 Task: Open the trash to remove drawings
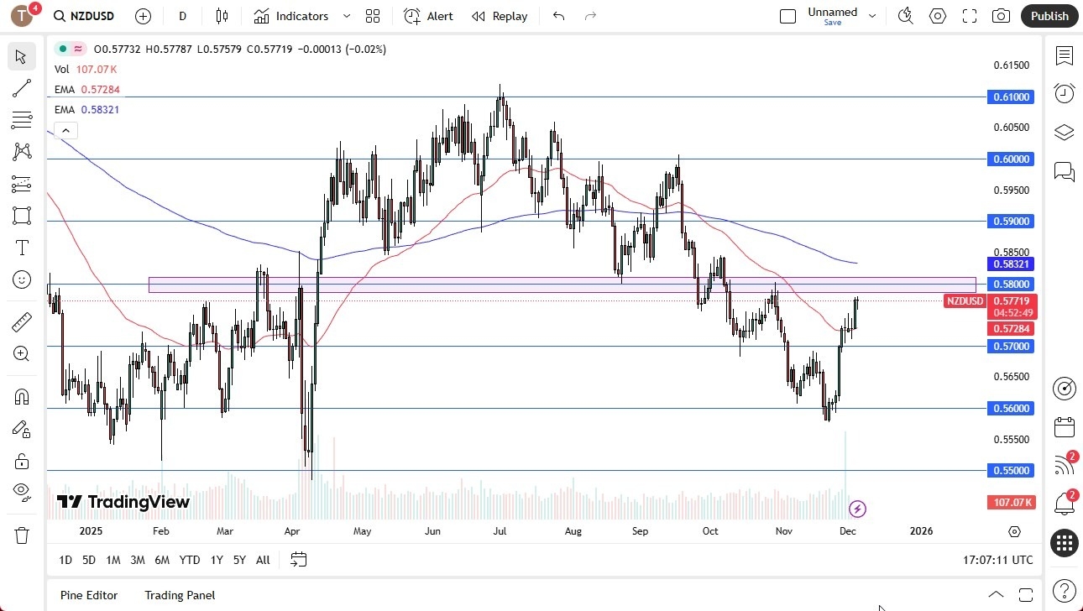coord(21,535)
